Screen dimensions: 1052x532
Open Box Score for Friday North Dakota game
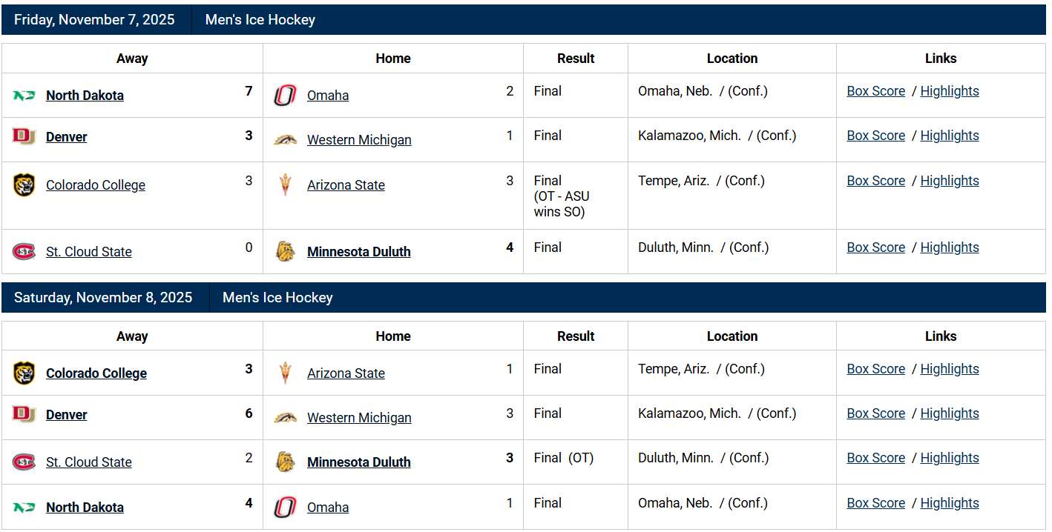[876, 91]
